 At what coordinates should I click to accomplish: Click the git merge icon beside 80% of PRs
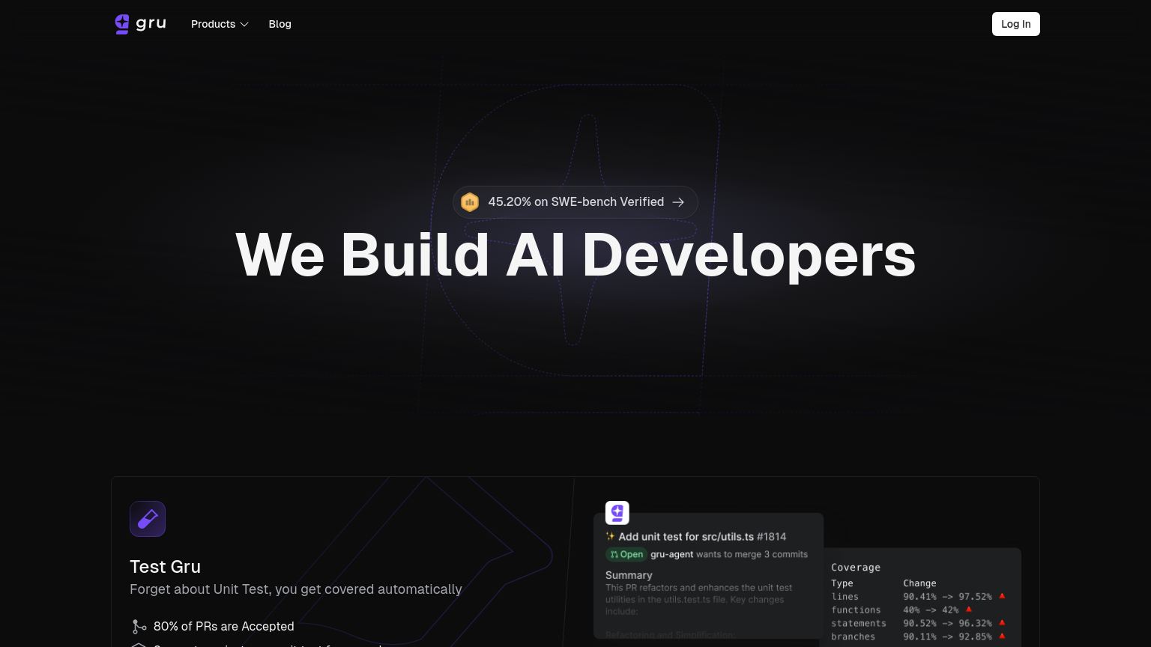pos(139,627)
